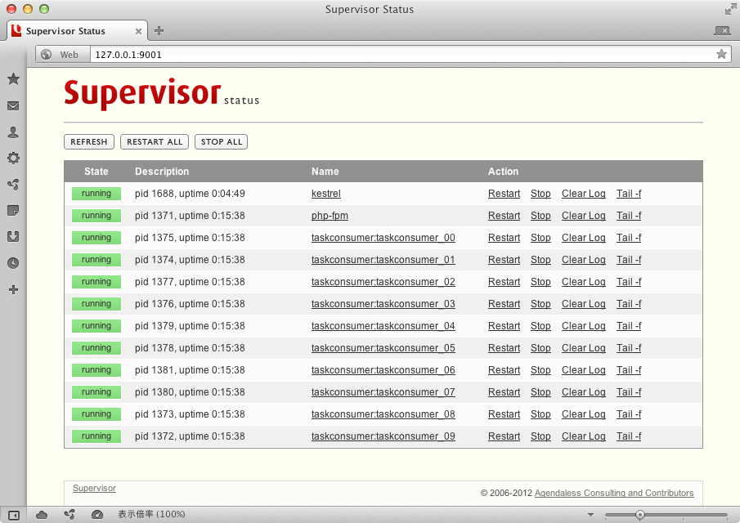Expand the Web site info badge
Viewport: 740px width, 523px height.
(61, 55)
